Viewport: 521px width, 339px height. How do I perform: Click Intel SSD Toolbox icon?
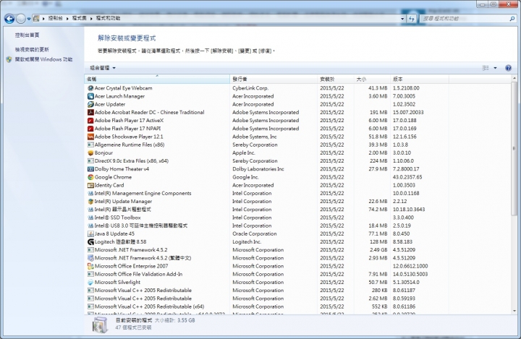coord(90,218)
